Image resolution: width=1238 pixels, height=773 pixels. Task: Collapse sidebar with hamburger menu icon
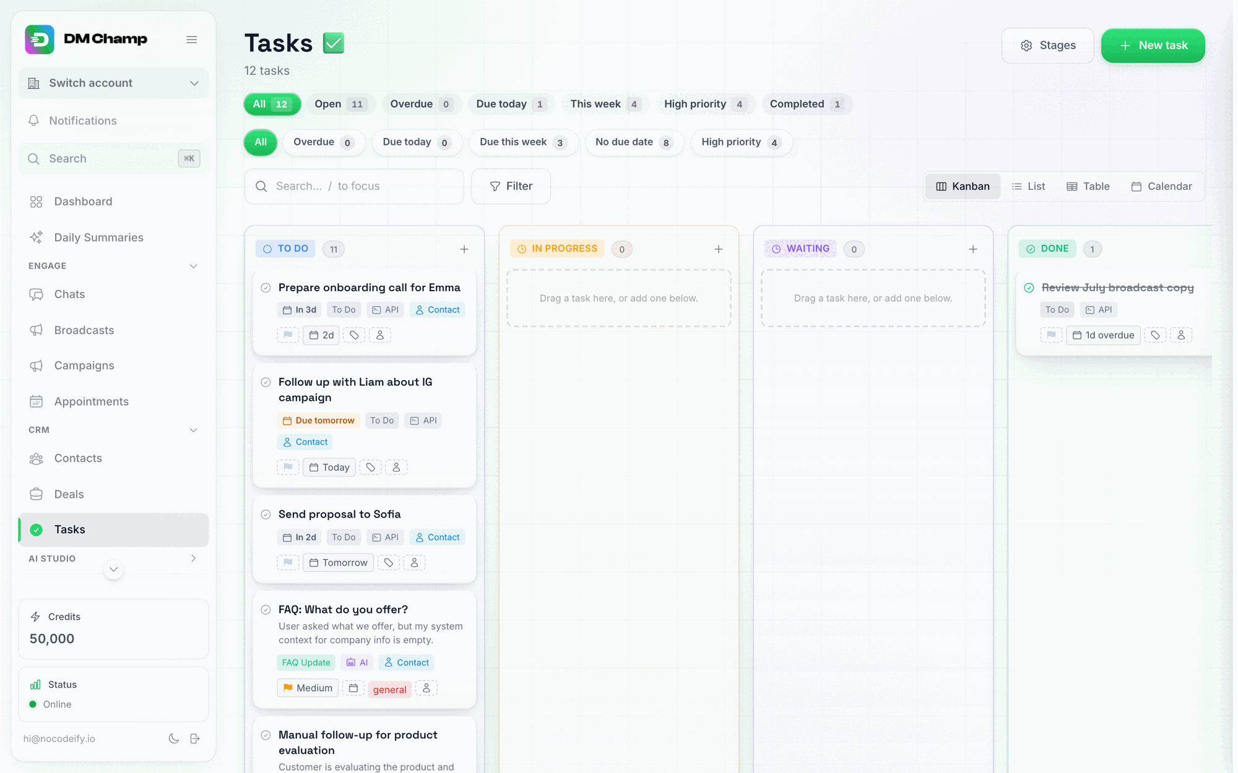point(192,40)
